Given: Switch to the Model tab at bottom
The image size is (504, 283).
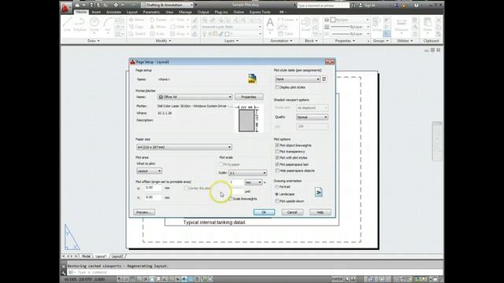Looking at the screenshot, I should pyautogui.click(x=86, y=256).
